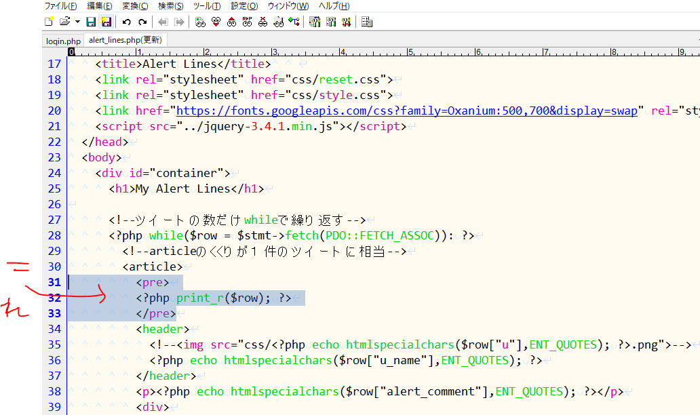This screenshot has width=700, height=415.
Task: Click the closing </header> tag
Action: (166, 376)
